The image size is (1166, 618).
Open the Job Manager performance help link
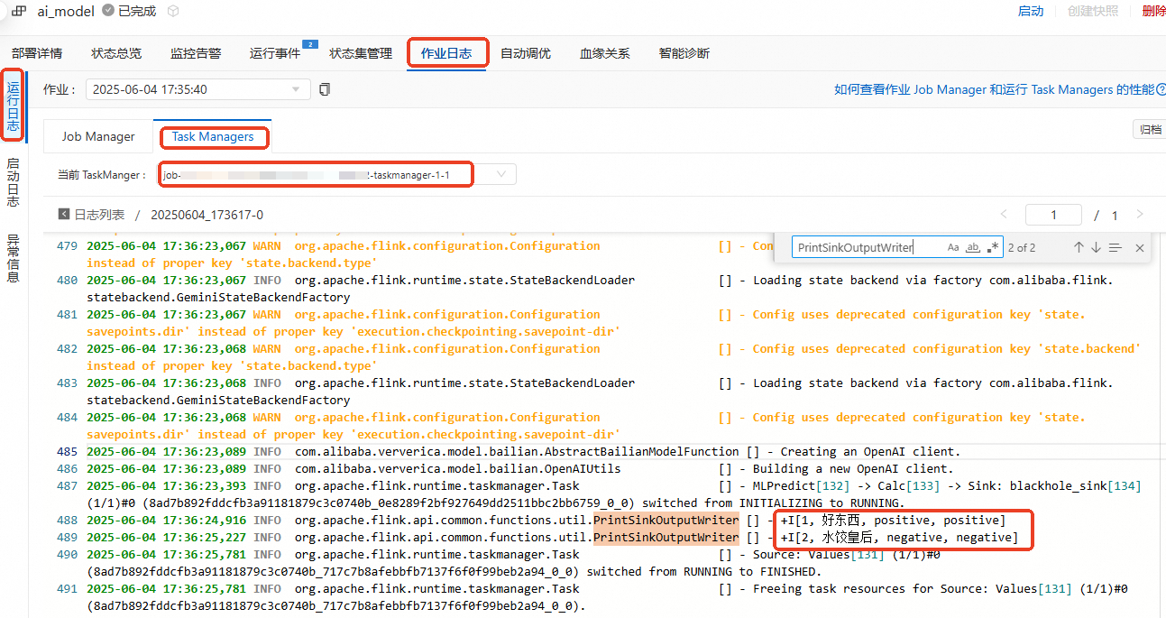pos(993,89)
